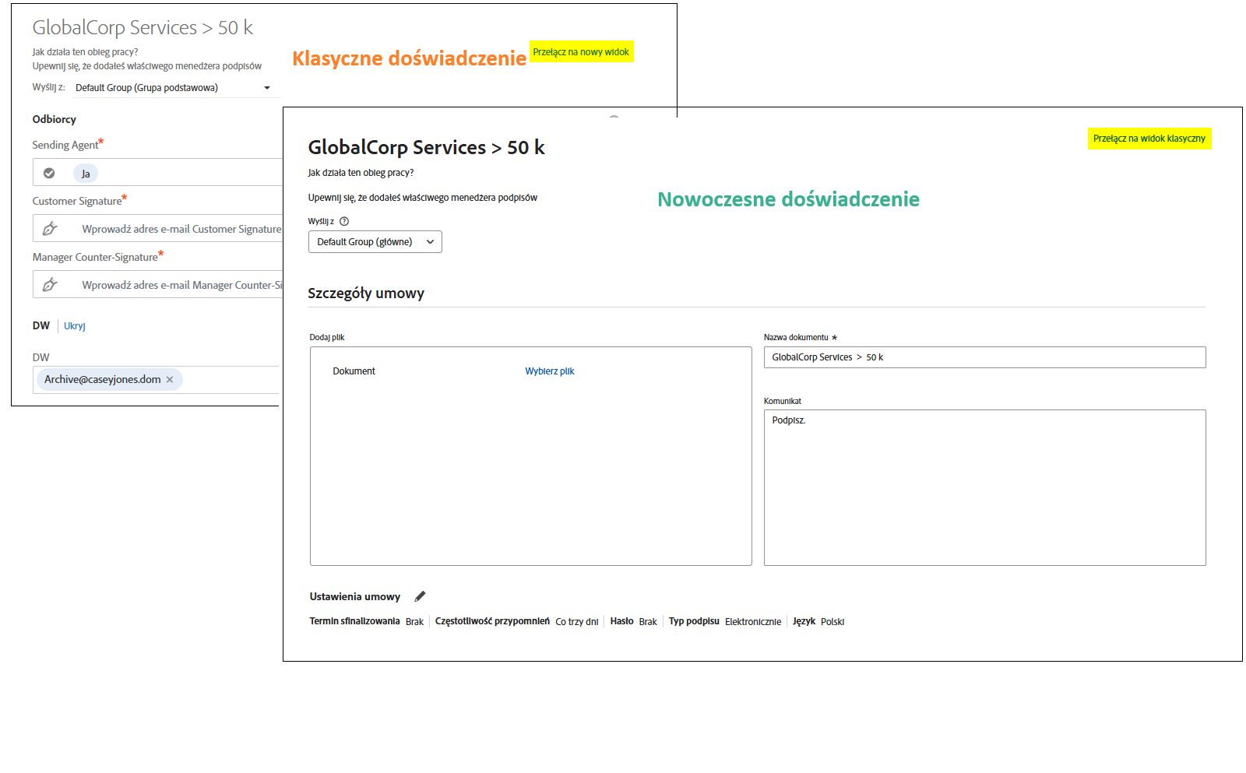
Task: Click into the Komunikat message box
Action: (984, 487)
